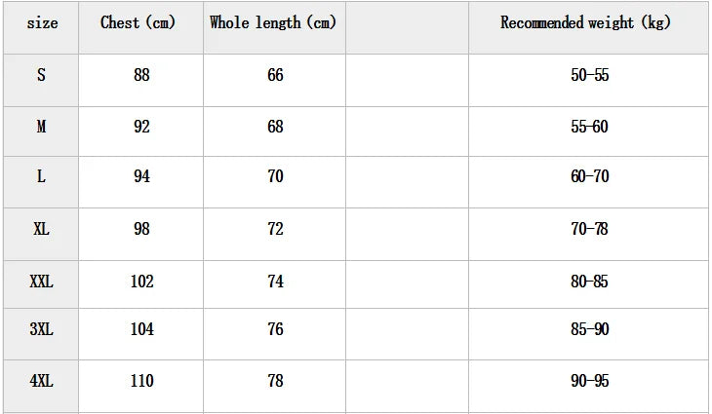Select the XXL size cell
Image resolution: width=712 pixels, height=414 pixels.
pyautogui.click(x=41, y=282)
